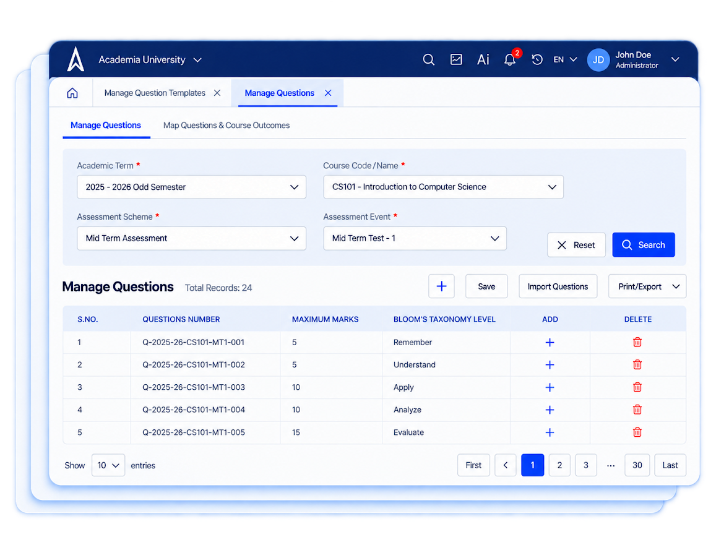Launch the Ai assistant
Viewport: 716px width, 537px height.
pos(483,59)
